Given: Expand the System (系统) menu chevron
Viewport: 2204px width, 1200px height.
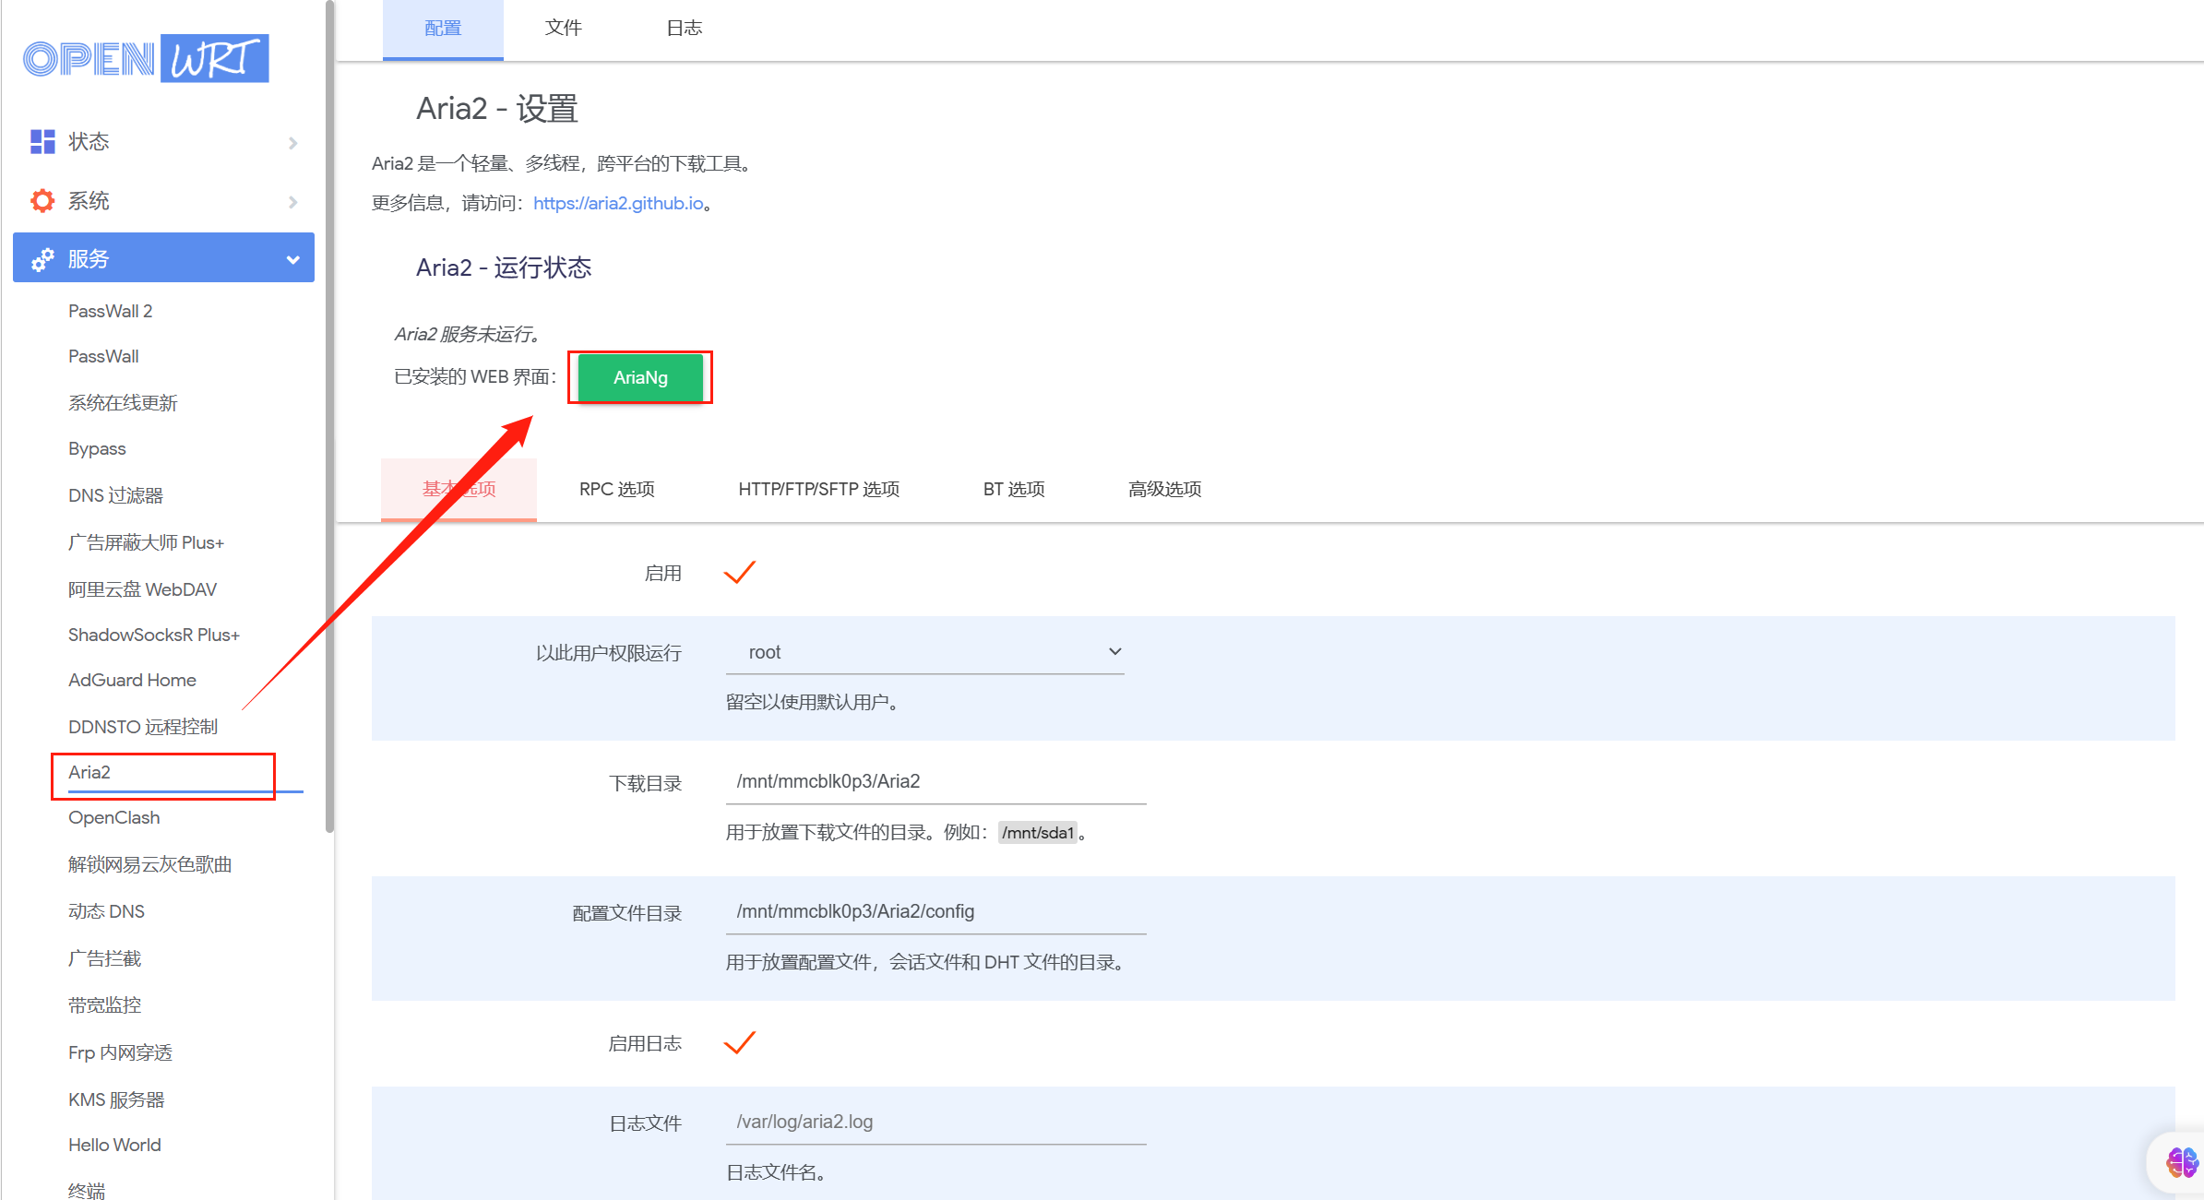Looking at the screenshot, I should 292,202.
